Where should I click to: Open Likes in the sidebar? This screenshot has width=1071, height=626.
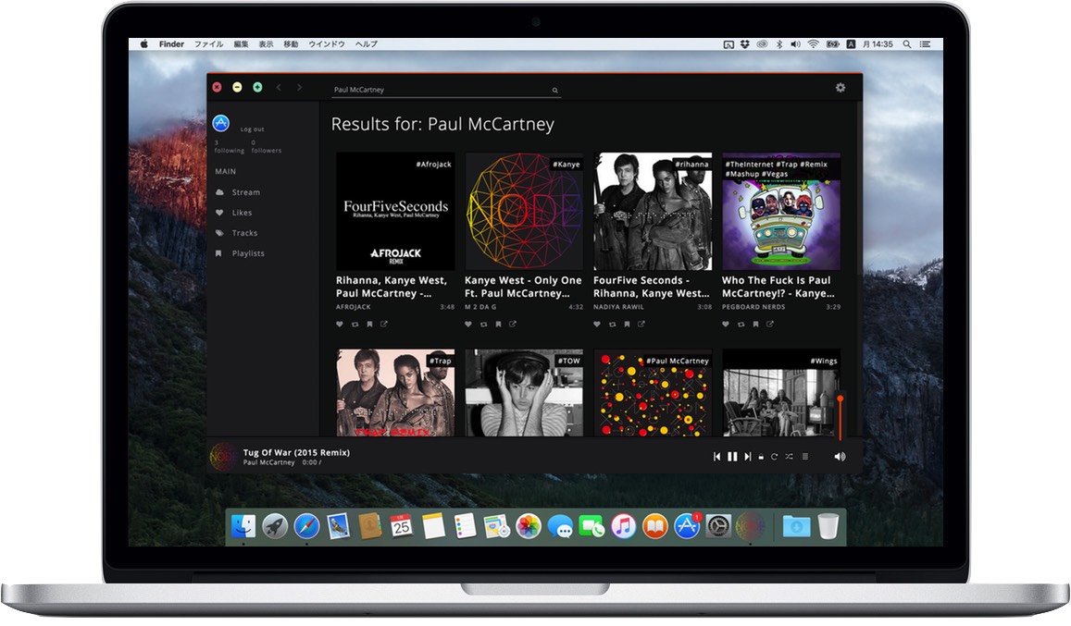pyautogui.click(x=233, y=213)
